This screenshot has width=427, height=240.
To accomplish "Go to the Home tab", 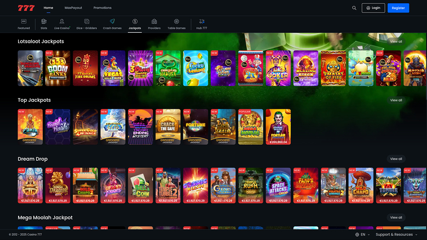I will tap(49, 8).
